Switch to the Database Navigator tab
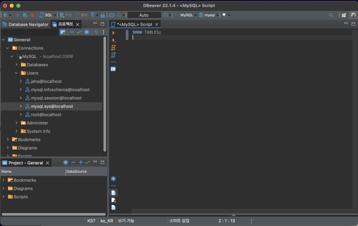The image size is (358, 226). pos(25,24)
